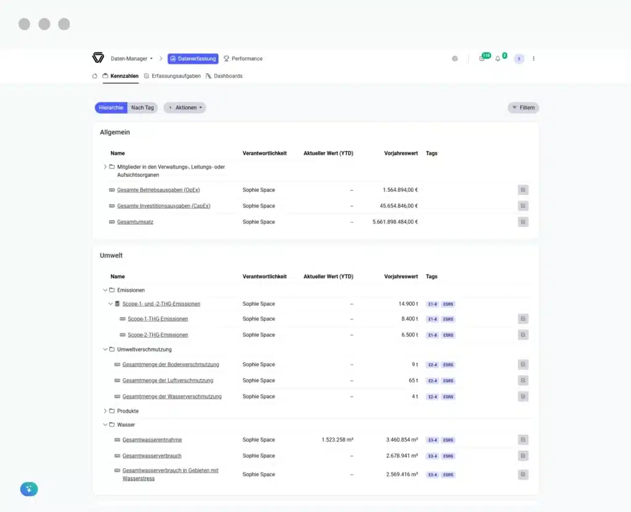This screenshot has width=631, height=512.
Task: Open task icon for Gesamtwasserentnahme row
Action: click(x=523, y=439)
